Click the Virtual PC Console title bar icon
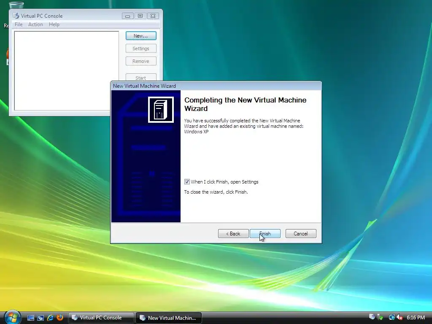This screenshot has height=324, width=432. 16,16
